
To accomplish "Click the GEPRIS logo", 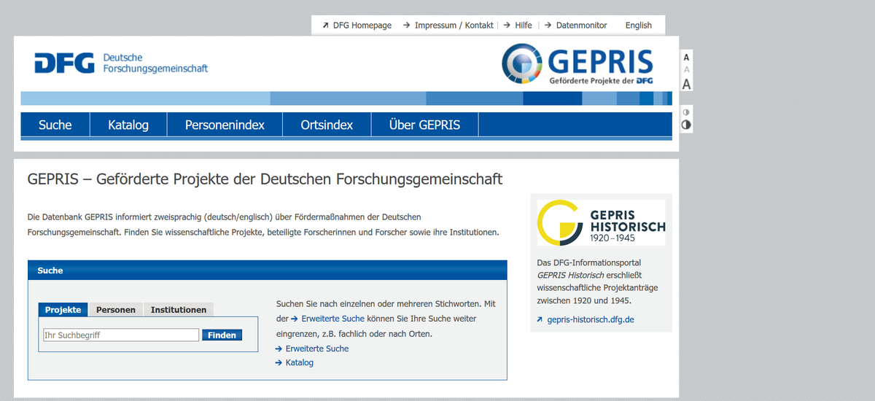I will tap(577, 64).
